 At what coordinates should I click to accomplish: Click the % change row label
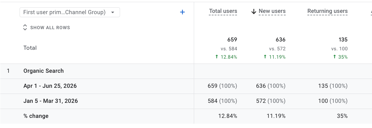tap(36, 116)
